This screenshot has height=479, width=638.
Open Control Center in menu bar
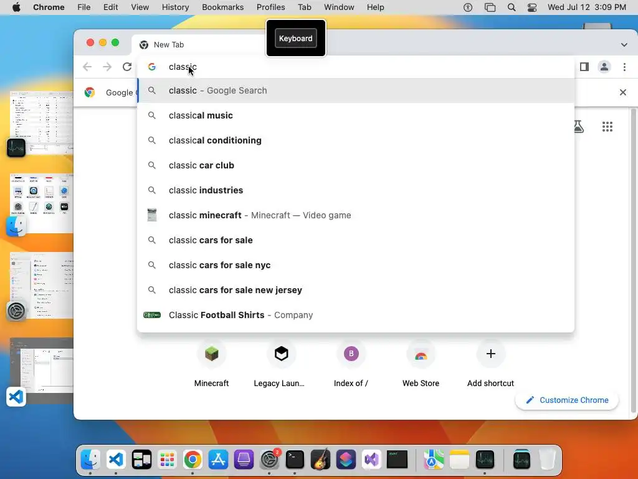pyautogui.click(x=532, y=7)
